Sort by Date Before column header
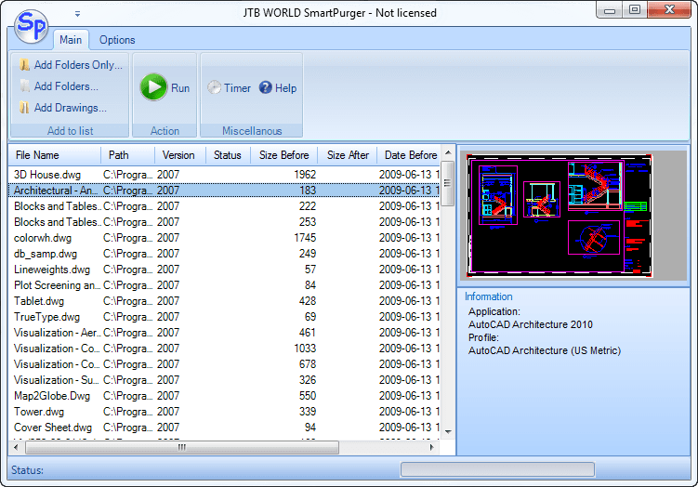 (409, 155)
